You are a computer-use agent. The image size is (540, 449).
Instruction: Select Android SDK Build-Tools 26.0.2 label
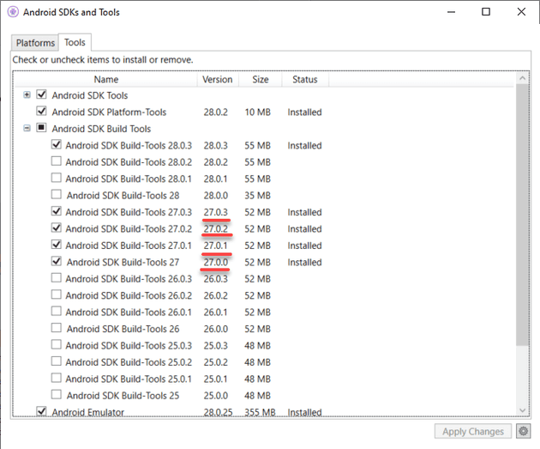point(129,295)
